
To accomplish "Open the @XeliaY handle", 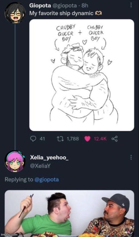I will pos(40,166).
